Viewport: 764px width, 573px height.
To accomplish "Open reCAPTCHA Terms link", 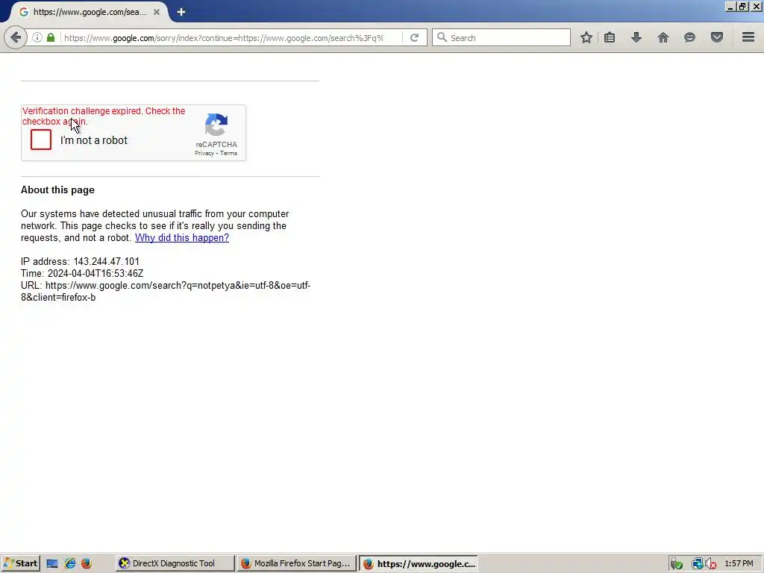I will click(228, 153).
